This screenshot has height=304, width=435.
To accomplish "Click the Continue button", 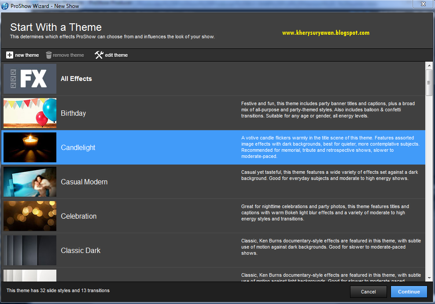I will [409, 292].
